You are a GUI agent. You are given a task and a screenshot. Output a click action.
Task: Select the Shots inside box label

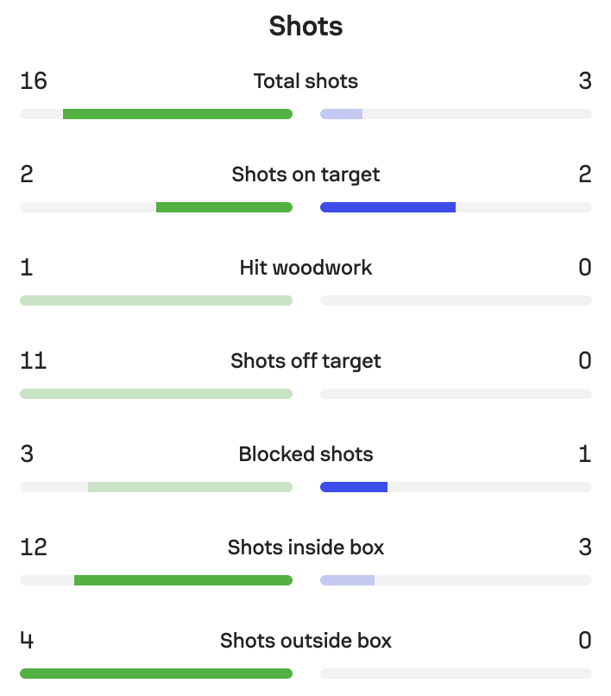point(305,547)
